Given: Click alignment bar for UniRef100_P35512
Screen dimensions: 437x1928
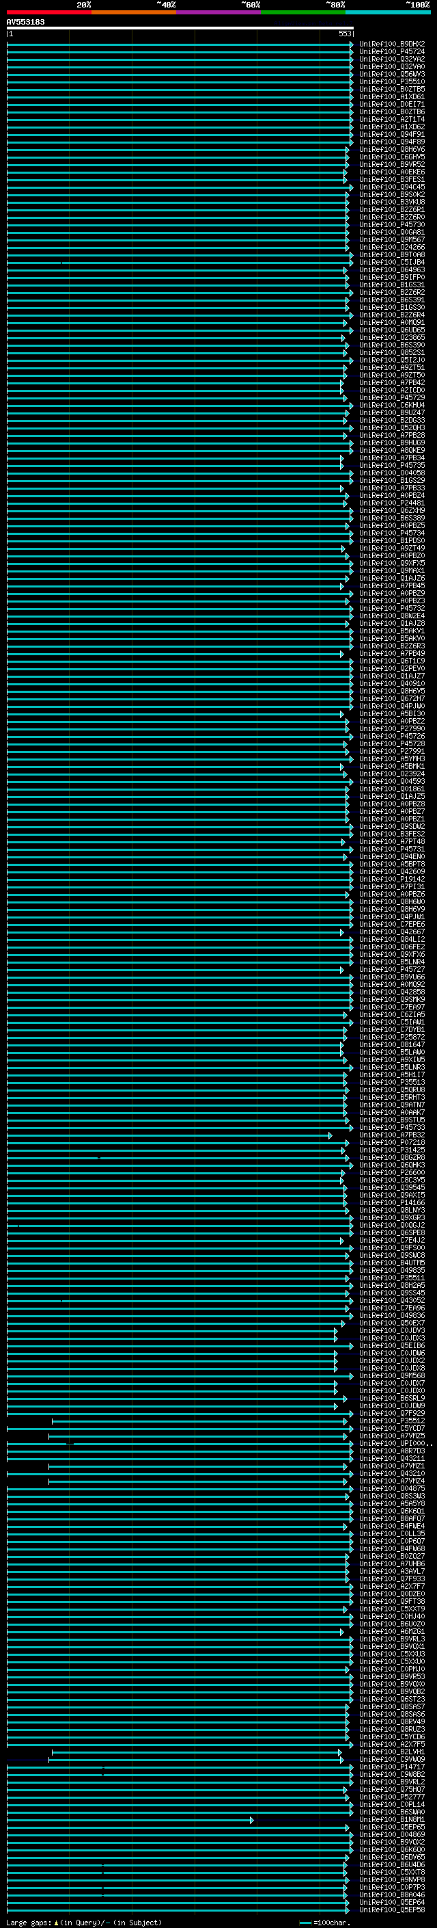Looking at the screenshot, I should tap(199, 1421).
